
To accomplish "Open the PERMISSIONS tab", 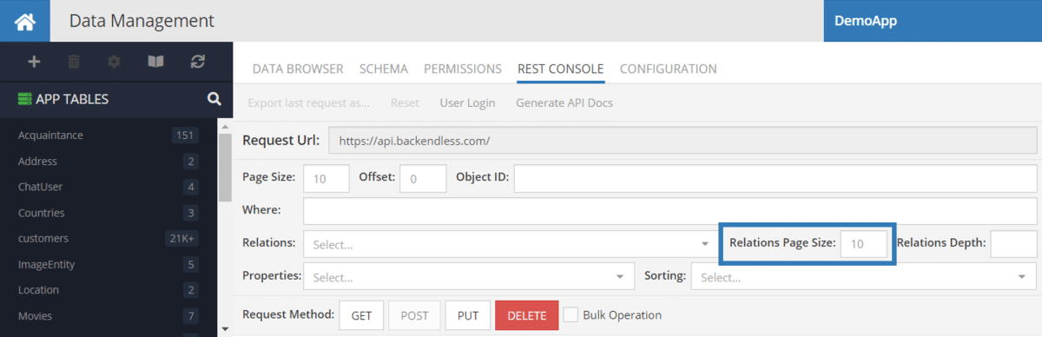I will pos(463,69).
